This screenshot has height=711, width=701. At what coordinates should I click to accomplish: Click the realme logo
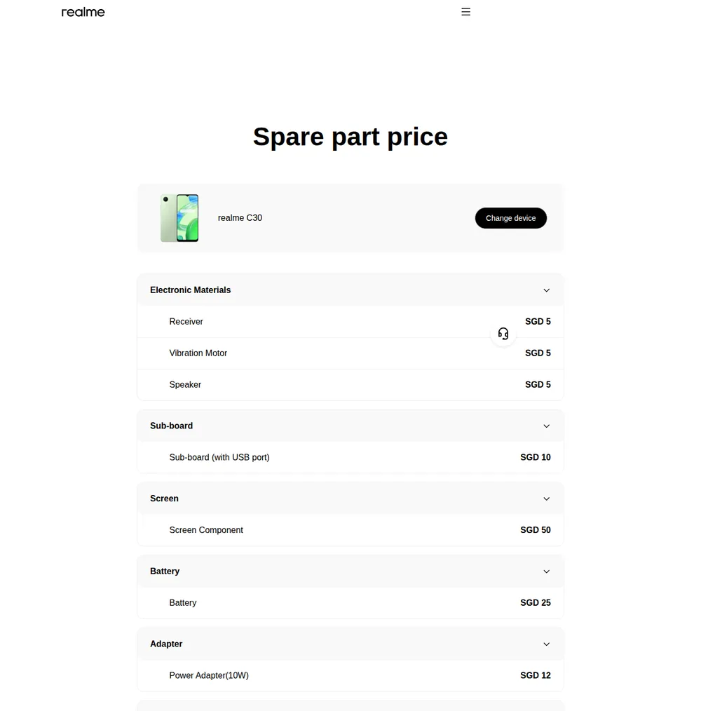tap(83, 12)
